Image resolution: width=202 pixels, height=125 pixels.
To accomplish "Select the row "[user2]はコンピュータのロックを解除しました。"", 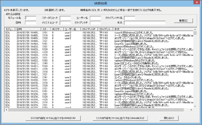I will pyautogui.click(x=99, y=63).
